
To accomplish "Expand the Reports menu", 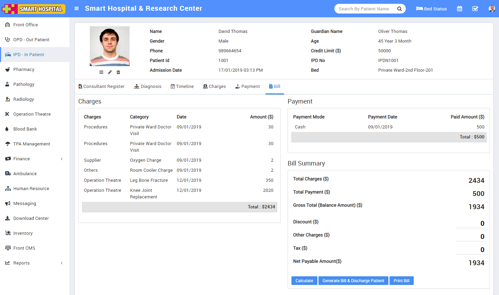I will click(x=21, y=263).
